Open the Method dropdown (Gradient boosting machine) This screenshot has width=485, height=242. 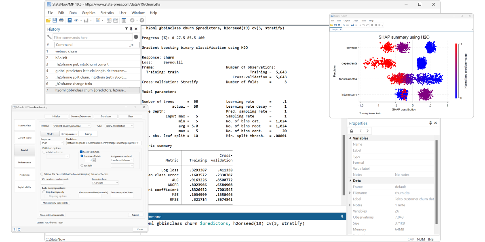[x=72, y=126]
